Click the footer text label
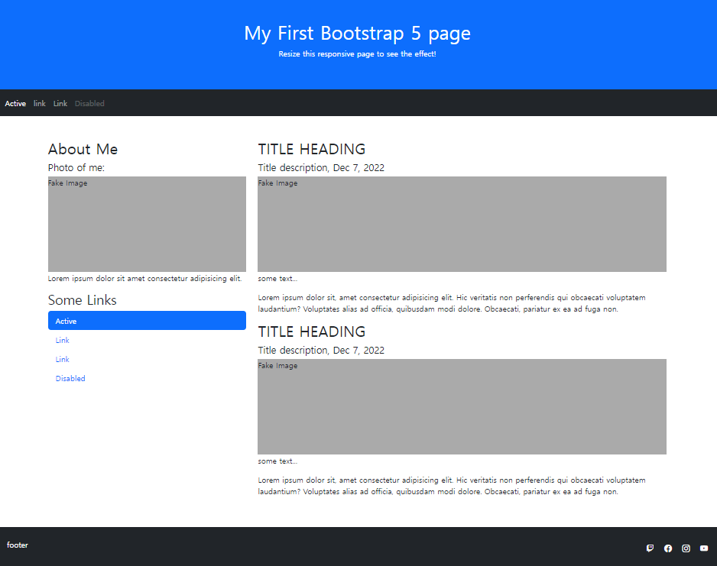The image size is (717, 566). (18, 545)
